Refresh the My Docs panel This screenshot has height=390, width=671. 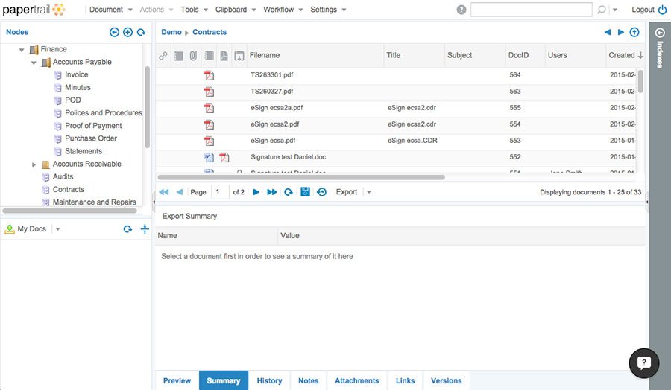128,229
